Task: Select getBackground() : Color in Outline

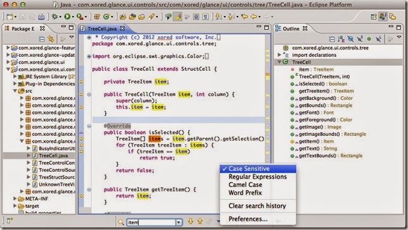Action: pos(326,98)
